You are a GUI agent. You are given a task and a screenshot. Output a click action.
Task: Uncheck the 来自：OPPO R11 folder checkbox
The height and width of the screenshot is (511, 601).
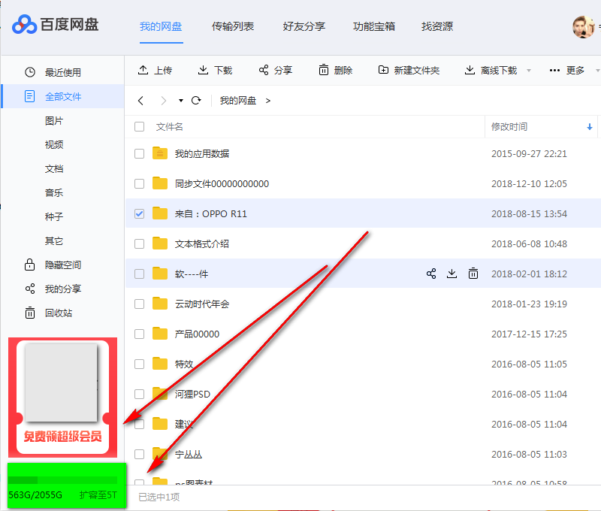(139, 213)
